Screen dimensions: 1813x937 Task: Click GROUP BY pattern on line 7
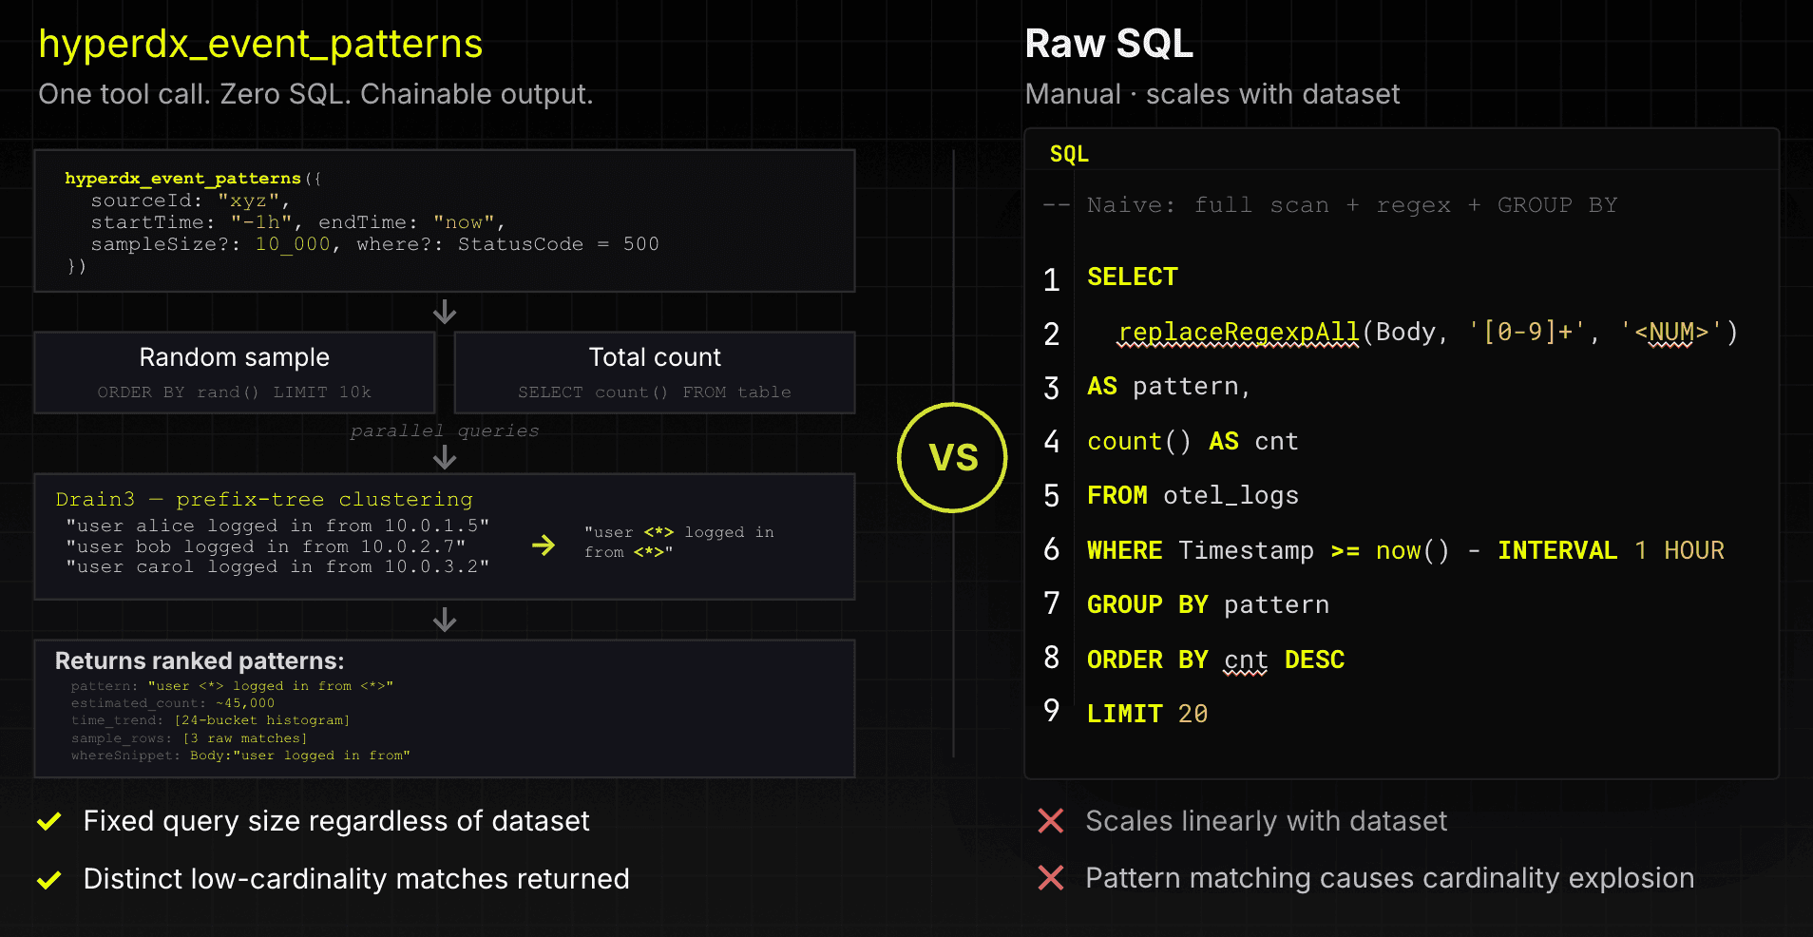(1208, 605)
